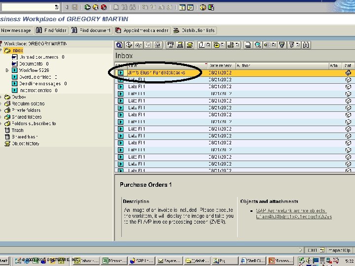
Task: Open dropdown next to hierarchy icon
Action: tap(237, 45)
